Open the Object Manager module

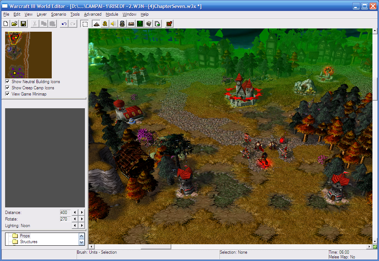point(149,24)
